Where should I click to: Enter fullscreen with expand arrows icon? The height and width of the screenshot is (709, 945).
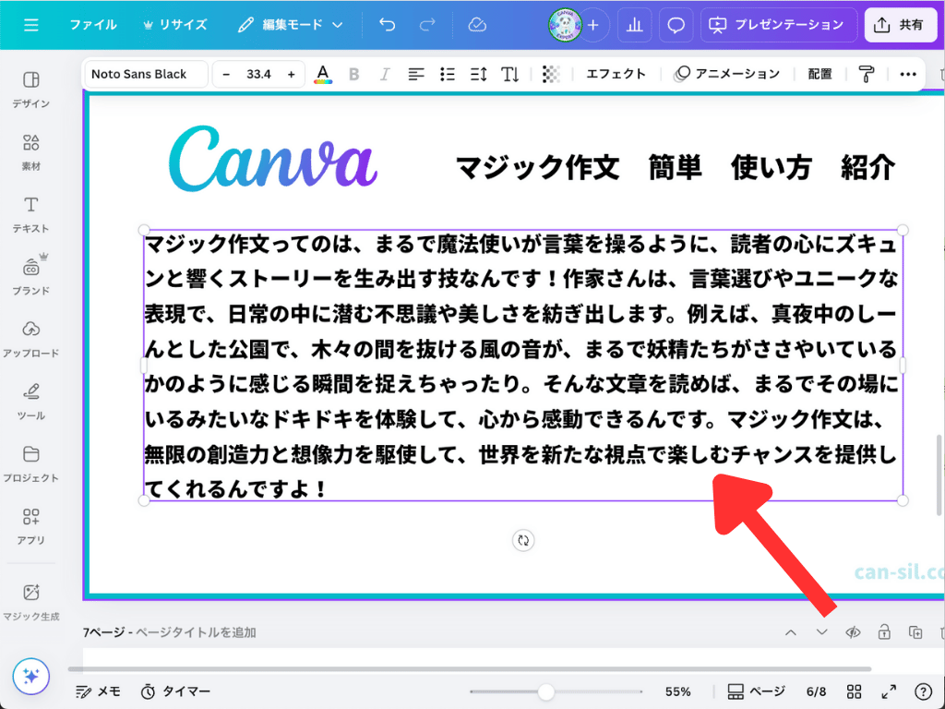889,691
